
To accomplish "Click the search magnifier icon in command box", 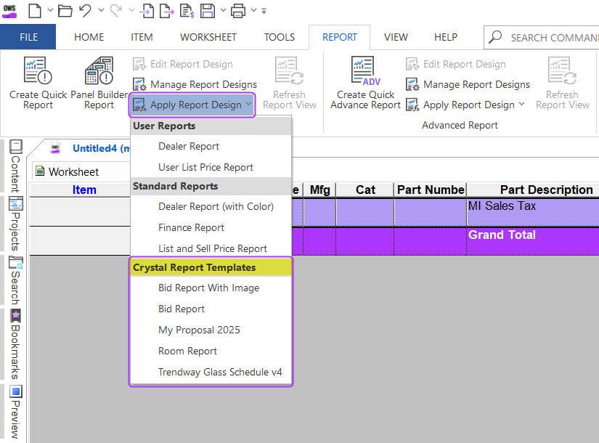I will tap(495, 37).
